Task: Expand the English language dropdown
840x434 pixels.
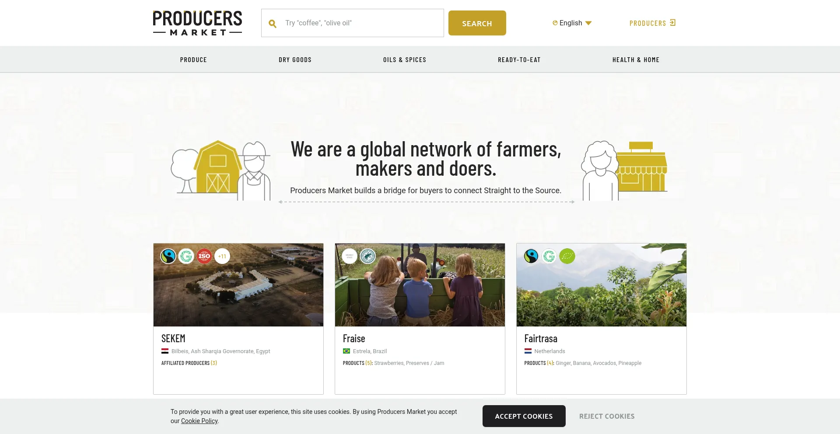Action: 572,23
